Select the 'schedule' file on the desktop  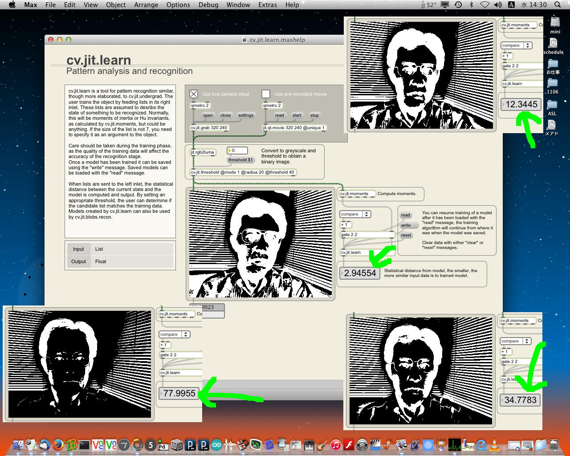click(x=553, y=46)
